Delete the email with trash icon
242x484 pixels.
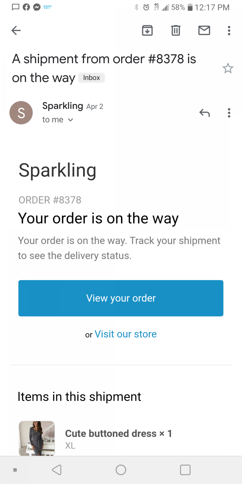coord(176,30)
